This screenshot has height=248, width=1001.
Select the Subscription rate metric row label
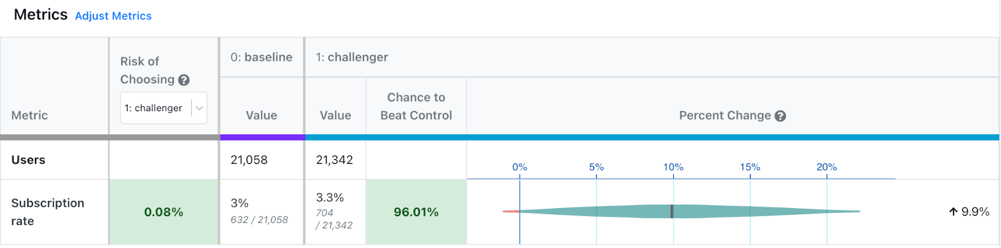pos(48,212)
